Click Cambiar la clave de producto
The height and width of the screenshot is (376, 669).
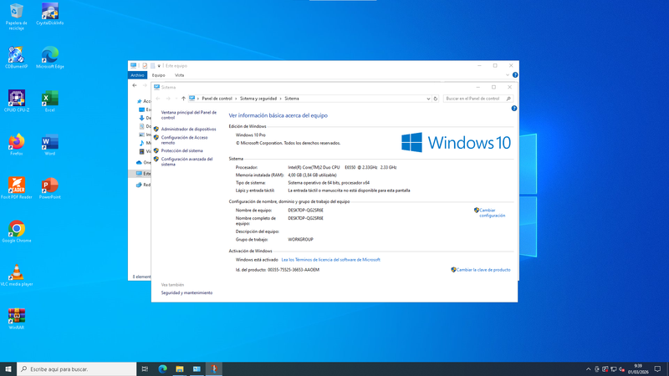483,270
